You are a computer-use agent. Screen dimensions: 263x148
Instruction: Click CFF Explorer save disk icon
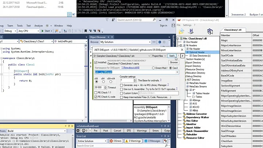point(191,31)
